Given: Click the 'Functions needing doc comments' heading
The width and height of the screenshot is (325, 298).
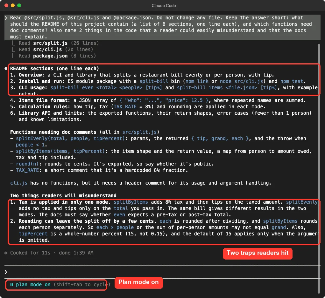Looking at the screenshot, I should 53,132.
